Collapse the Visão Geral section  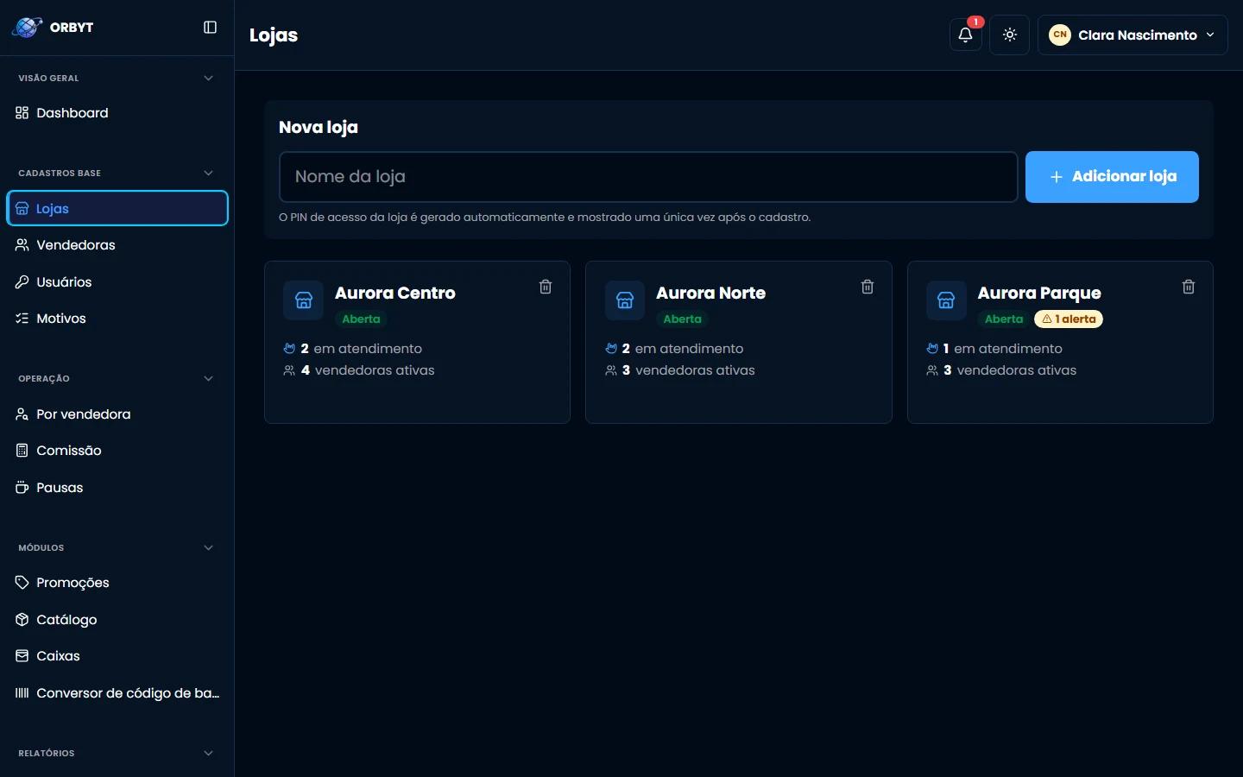(x=208, y=79)
